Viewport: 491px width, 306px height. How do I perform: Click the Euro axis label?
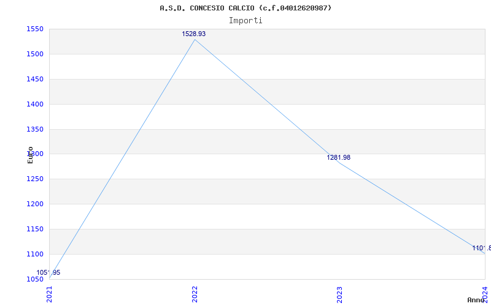tap(30, 155)
